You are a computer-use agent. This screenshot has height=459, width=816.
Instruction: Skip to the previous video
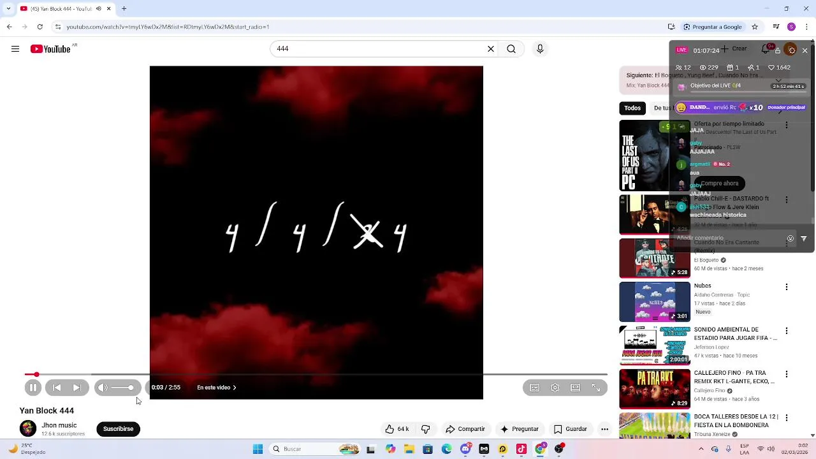[57, 388]
